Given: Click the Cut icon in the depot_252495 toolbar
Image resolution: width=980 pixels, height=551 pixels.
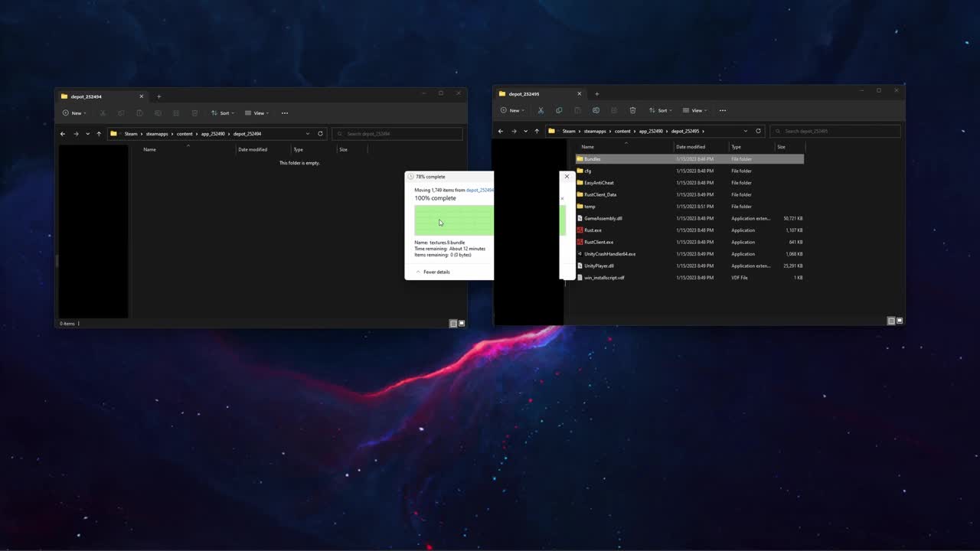Looking at the screenshot, I should pyautogui.click(x=541, y=110).
